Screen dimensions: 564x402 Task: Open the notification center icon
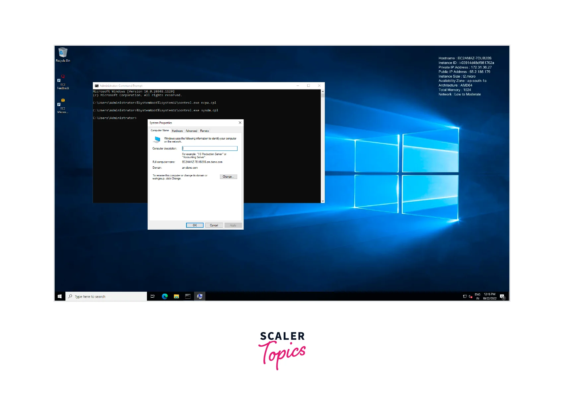502,296
